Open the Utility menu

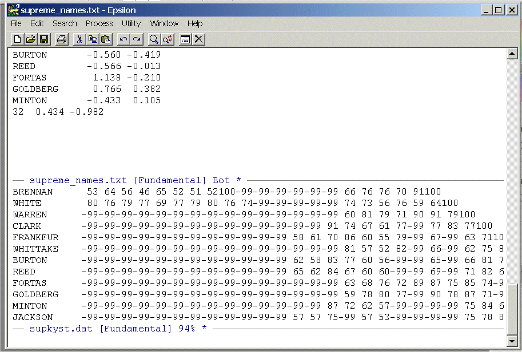pos(131,23)
